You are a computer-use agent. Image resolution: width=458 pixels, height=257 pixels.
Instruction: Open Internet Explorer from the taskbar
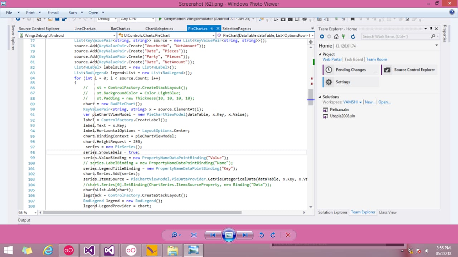48,250
